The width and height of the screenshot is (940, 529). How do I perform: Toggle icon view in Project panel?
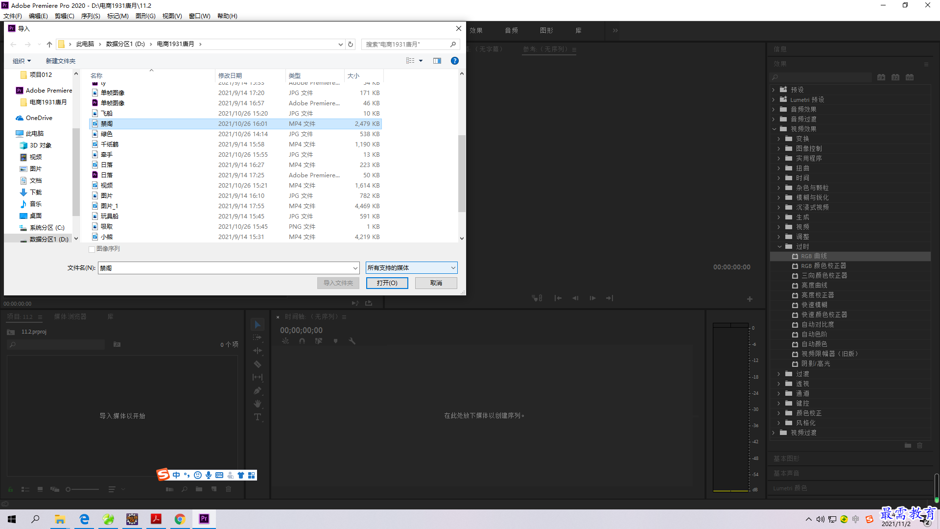pos(40,489)
